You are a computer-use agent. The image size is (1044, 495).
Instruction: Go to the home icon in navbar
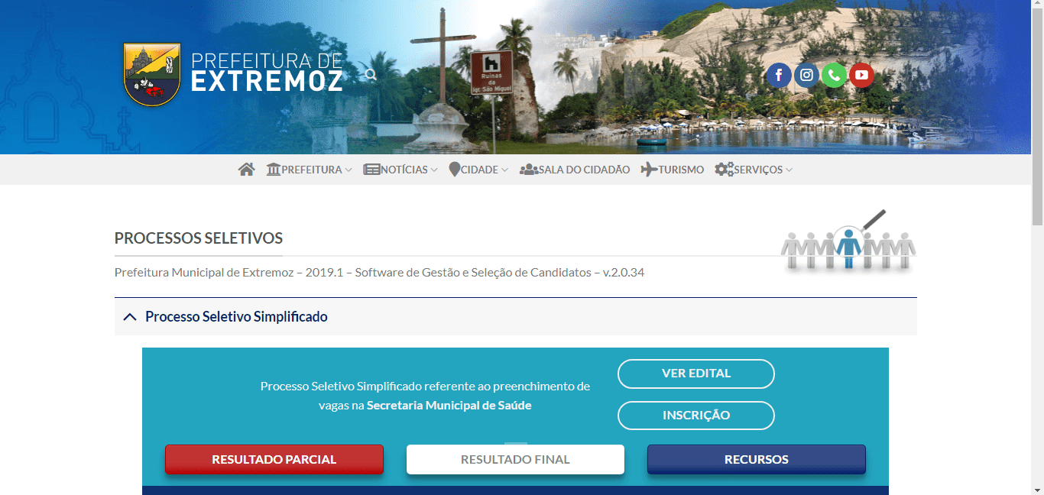pos(246,170)
